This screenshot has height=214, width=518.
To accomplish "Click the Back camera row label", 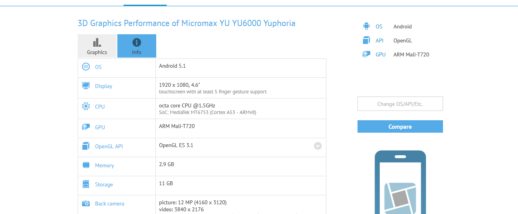I will coord(110,203).
